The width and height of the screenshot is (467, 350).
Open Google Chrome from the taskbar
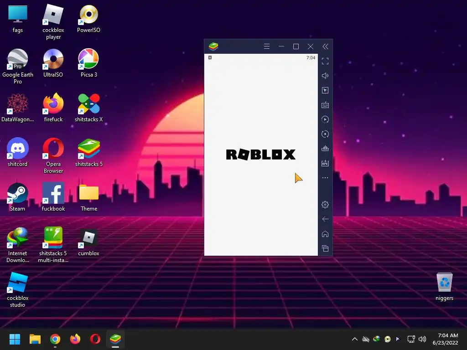(x=55, y=339)
